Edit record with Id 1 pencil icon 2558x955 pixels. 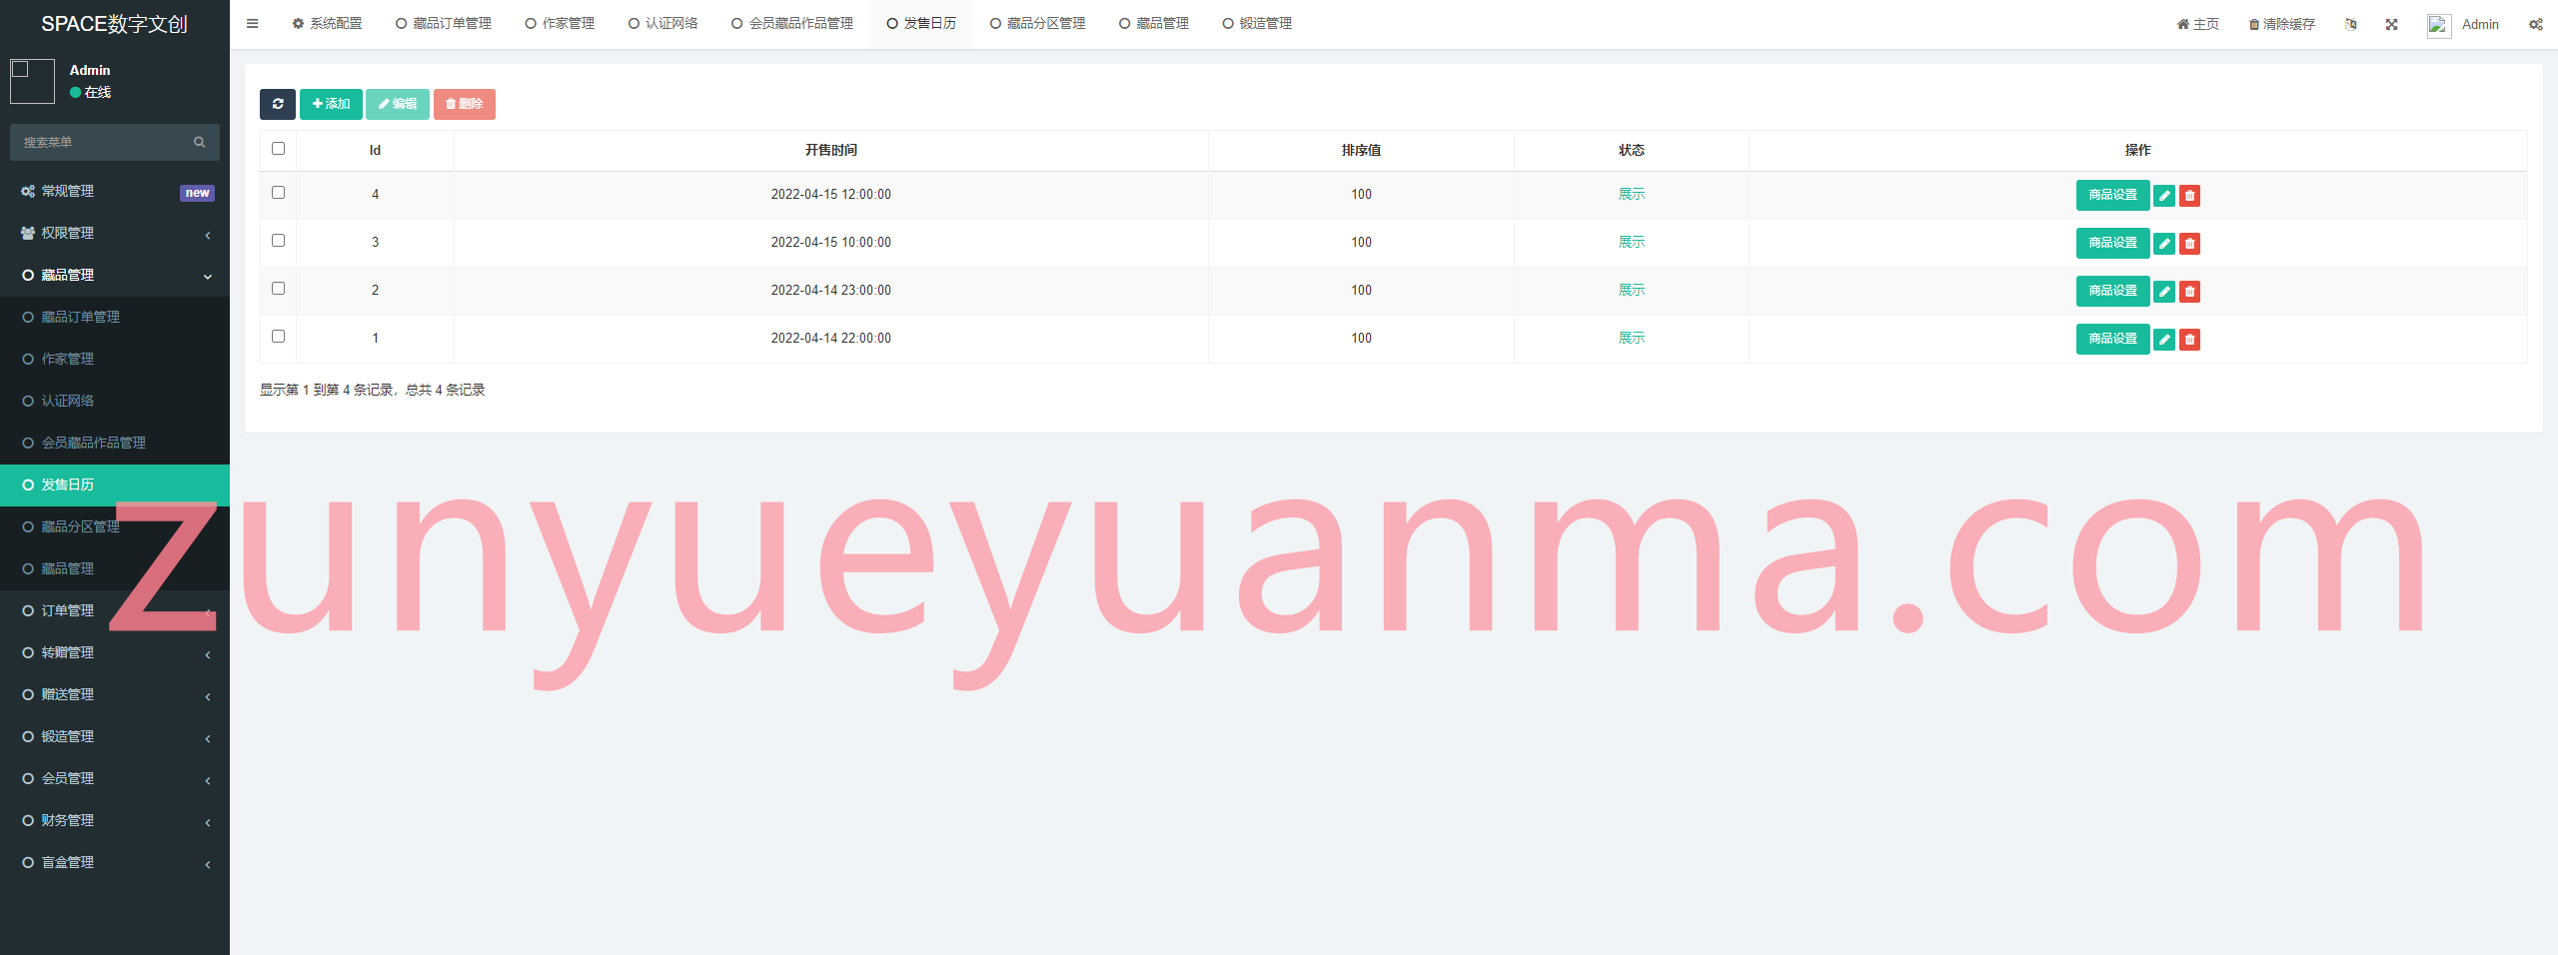click(x=2164, y=340)
